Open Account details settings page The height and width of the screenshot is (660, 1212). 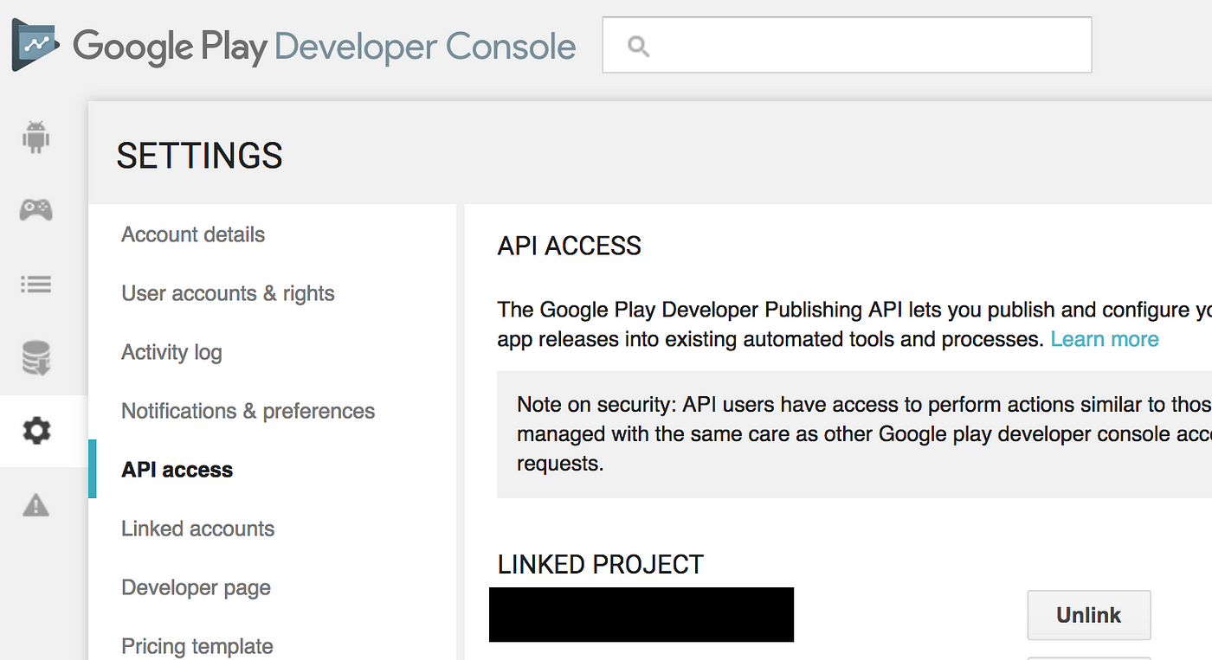(193, 234)
